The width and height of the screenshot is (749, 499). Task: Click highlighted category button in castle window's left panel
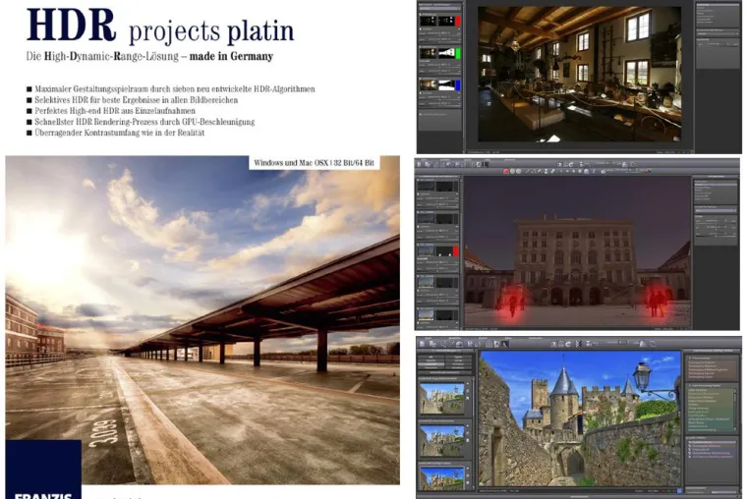[432, 364]
